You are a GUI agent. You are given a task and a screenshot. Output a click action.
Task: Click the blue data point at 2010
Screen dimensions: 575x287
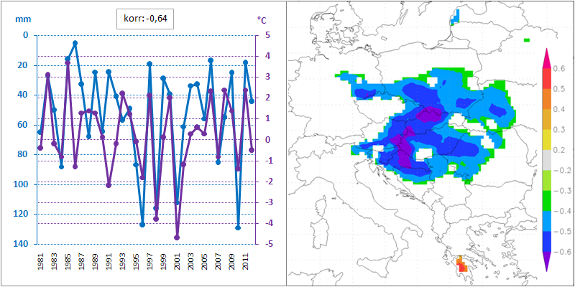point(238,227)
